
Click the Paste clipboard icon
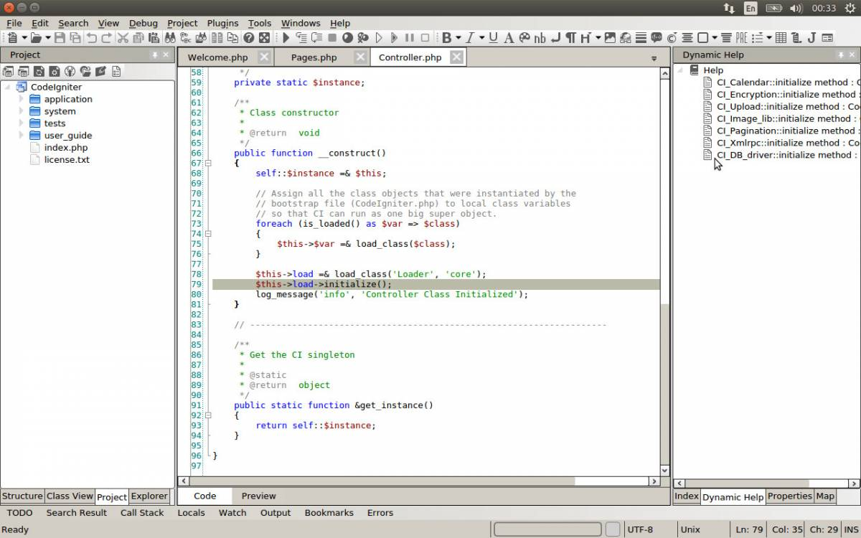[x=154, y=38]
